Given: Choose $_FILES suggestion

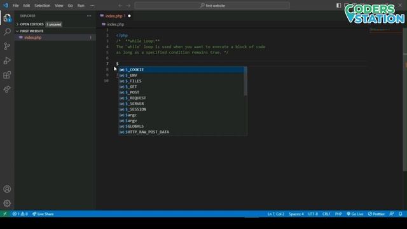Looking at the screenshot, I should tap(181, 81).
